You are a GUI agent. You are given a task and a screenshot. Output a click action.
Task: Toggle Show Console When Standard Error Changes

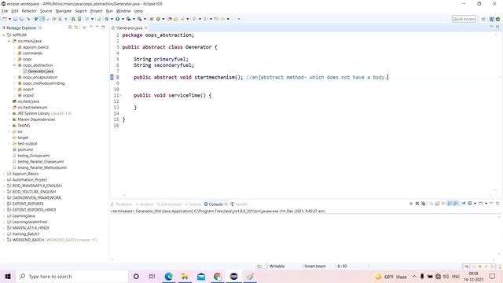pos(456,204)
